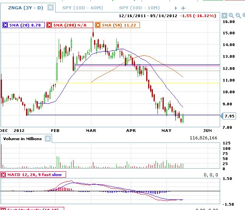
Task: Click the MAR label on time axis
Action: [x=91, y=130]
